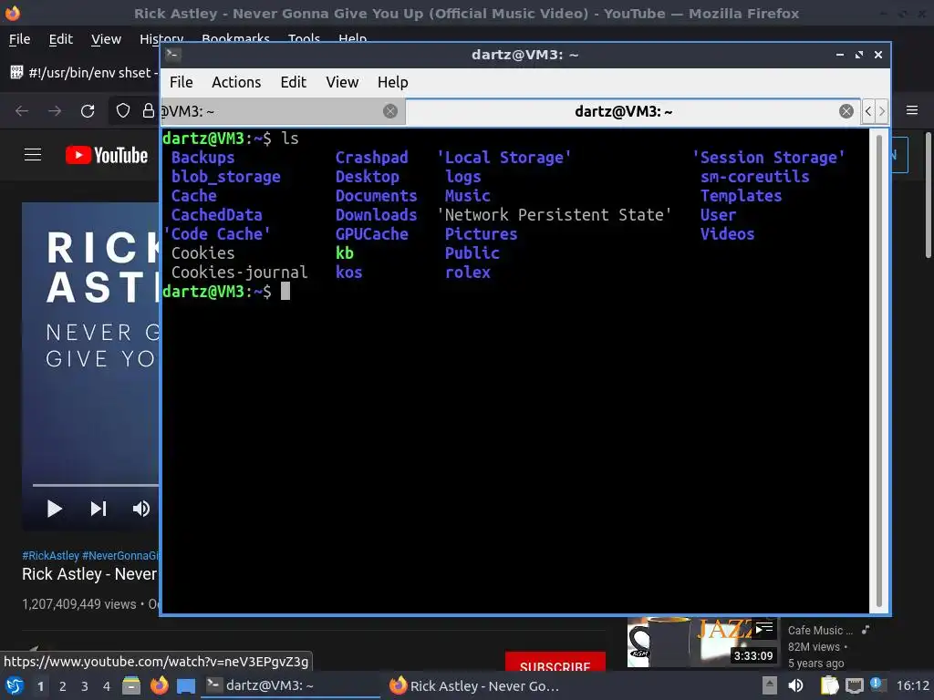Image resolution: width=934 pixels, height=700 pixels.
Task: Open the terminal File menu
Action: coord(182,82)
